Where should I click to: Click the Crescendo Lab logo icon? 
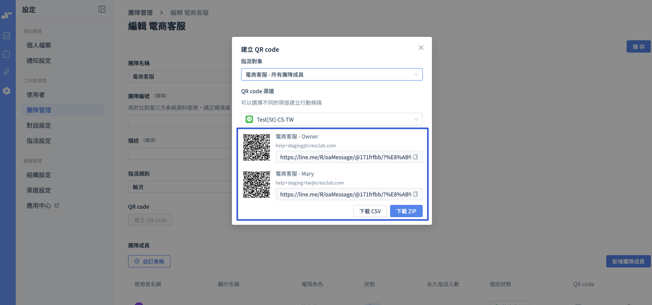tap(7, 15)
